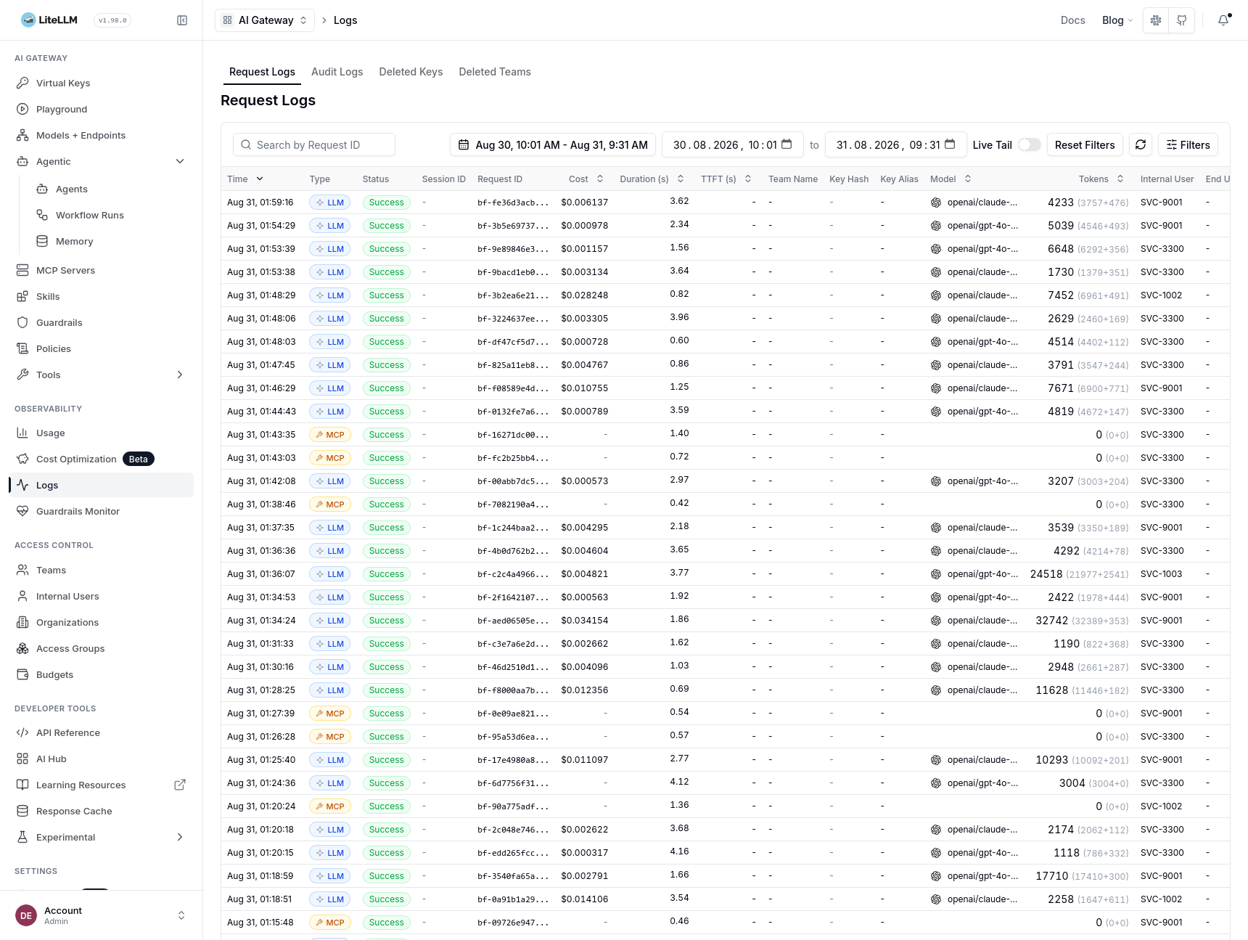This screenshot has width=1248, height=940.
Task: Go to Teams page
Action: point(101,570)
